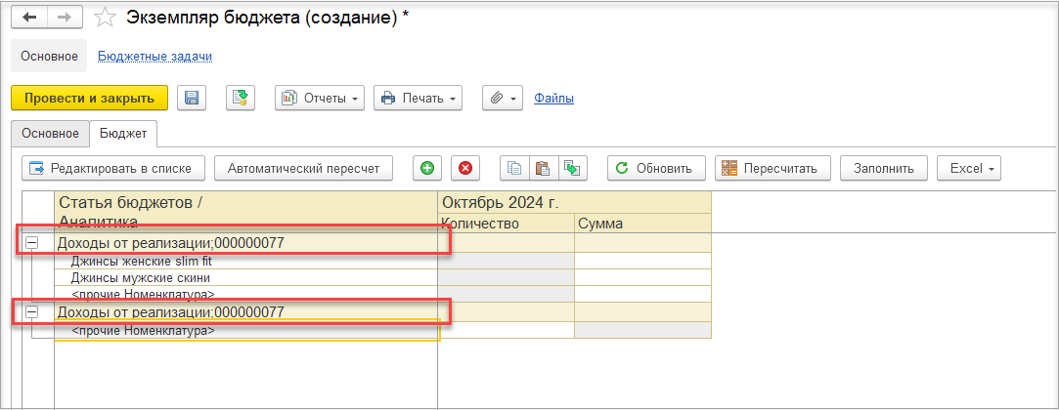Click the post document icon

[241, 98]
